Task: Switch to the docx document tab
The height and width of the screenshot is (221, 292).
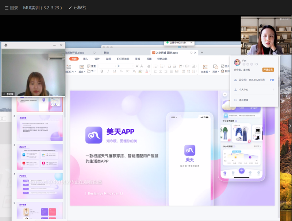Action: click(x=75, y=53)
